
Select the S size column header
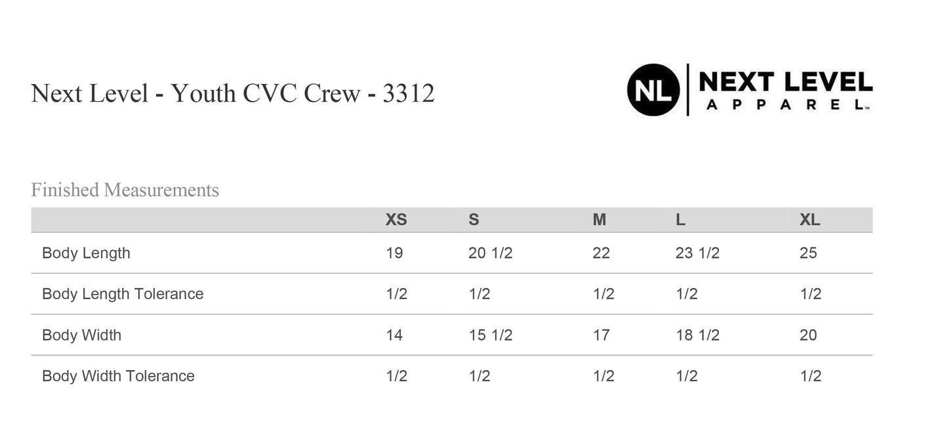474,220
